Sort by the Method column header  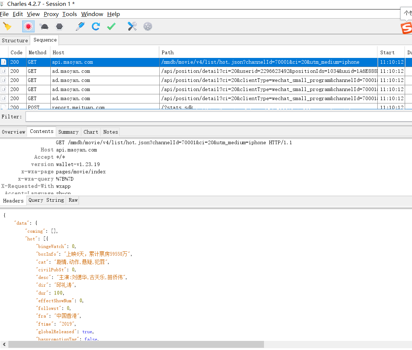[37, 52]
